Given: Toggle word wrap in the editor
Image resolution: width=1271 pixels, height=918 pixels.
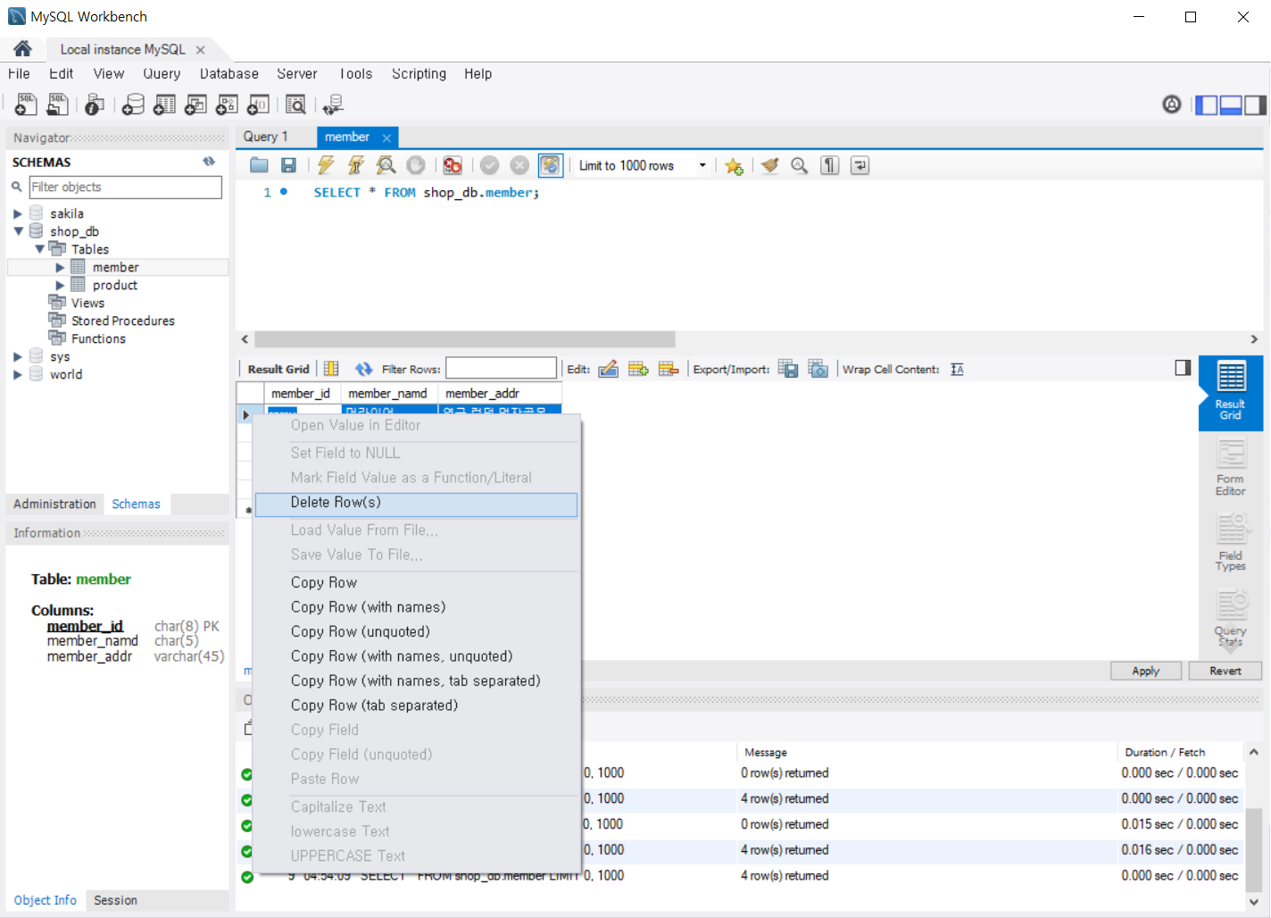Looking at the screenshot, I should coord(860,165).
